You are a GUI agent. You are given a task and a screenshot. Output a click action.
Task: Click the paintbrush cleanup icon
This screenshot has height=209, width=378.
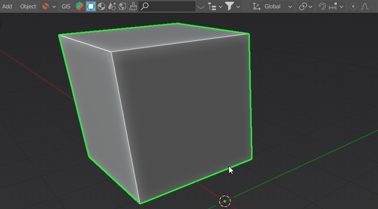tap(133, 7)
